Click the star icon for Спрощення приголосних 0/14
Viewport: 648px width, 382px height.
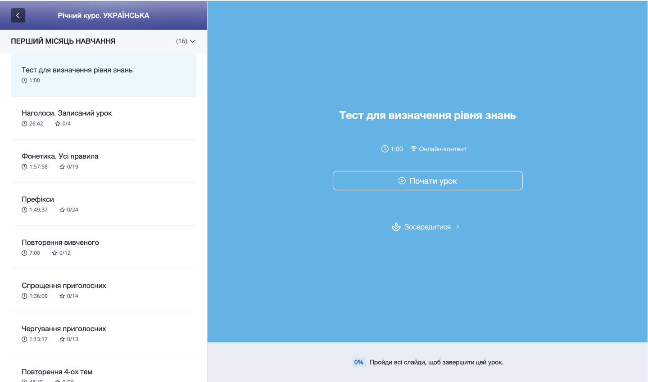(62, 296)
